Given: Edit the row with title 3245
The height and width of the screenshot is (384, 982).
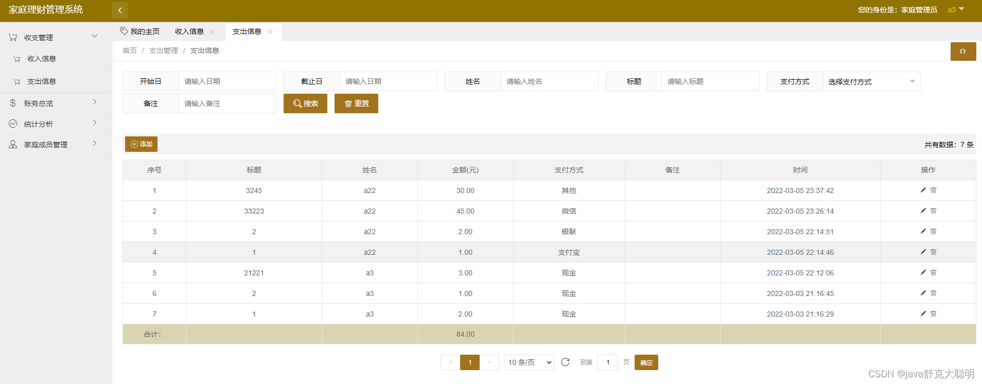Looking at the screenshot, I should coord(923,190).
